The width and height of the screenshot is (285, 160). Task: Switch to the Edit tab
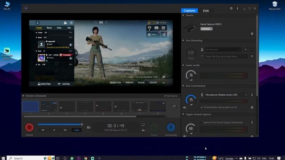click(206, 11)
